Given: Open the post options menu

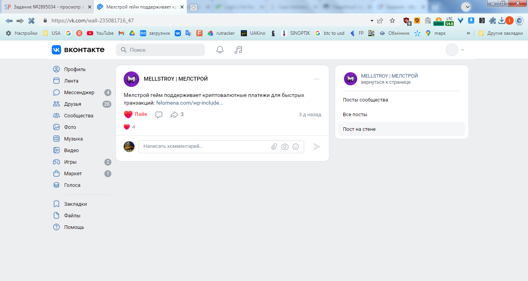Looking at the screenshot, I should (317, 79).
